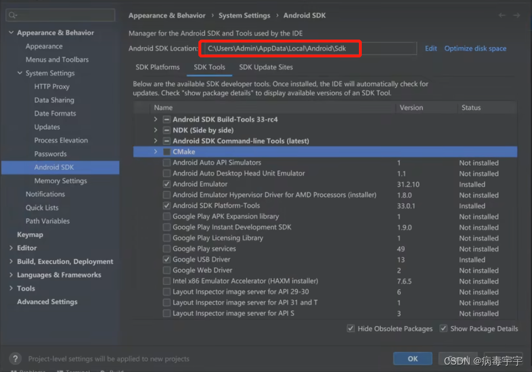Expand Android SDK Command-line Tools row
The width and height of the screenshot is (532, 372).
(x=155, y=141)
